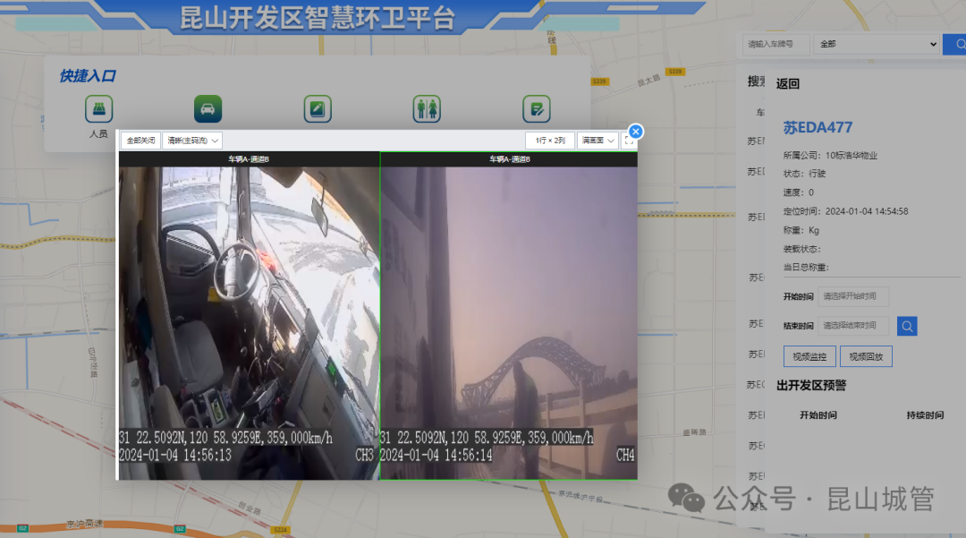
Task: Close the video popup with blue X
Action: coord(636,132)
